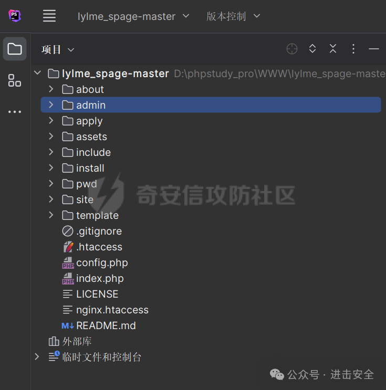Expand the template folder chevron
Viewport: 386px width, 390px height.
(x=51, y=215)
